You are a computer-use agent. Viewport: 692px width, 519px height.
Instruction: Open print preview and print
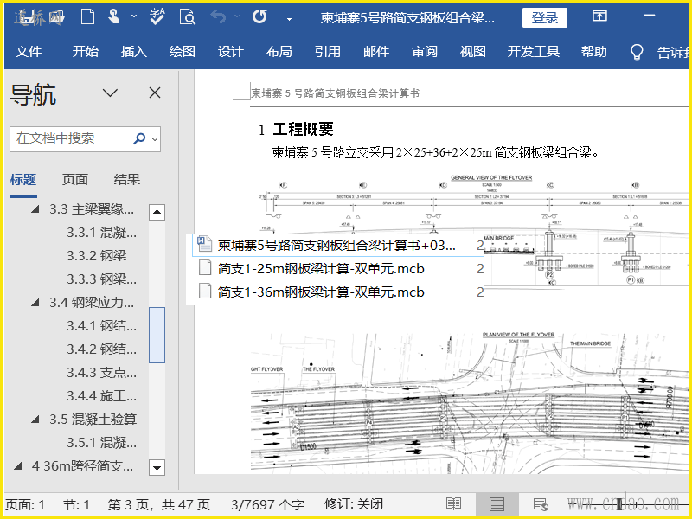click(x=187, y=17)
